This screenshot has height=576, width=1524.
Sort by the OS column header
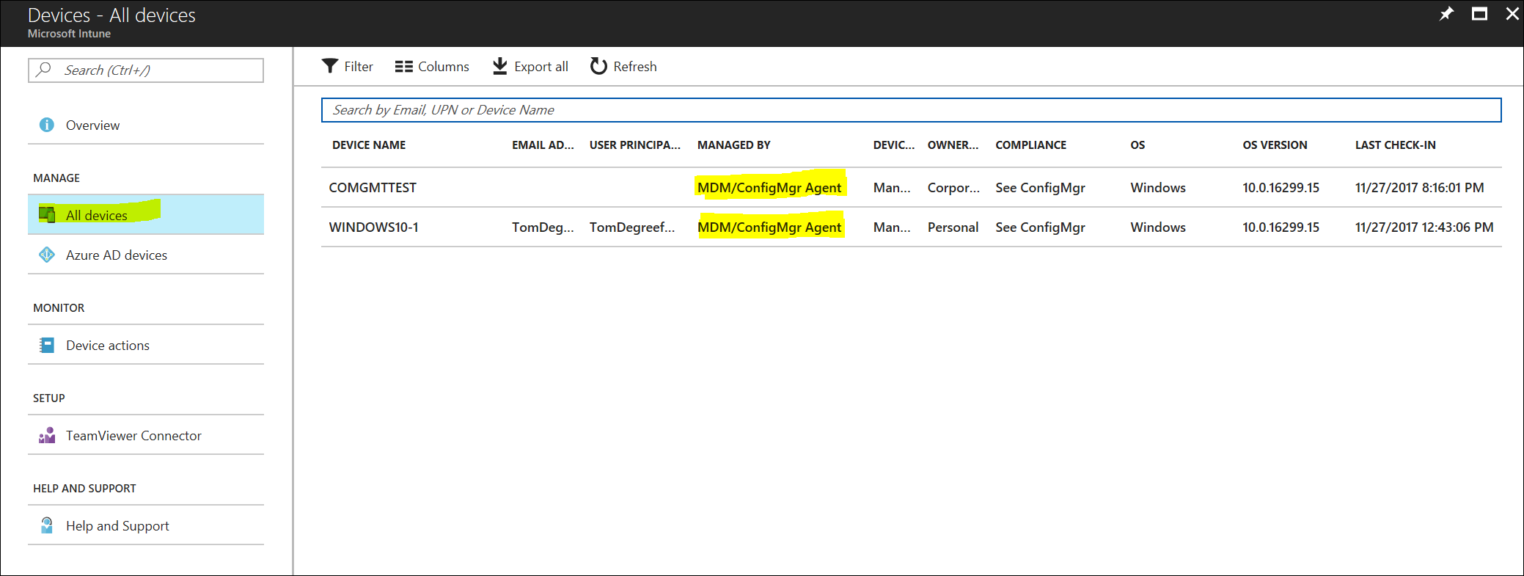click(x=1137, y=145)
